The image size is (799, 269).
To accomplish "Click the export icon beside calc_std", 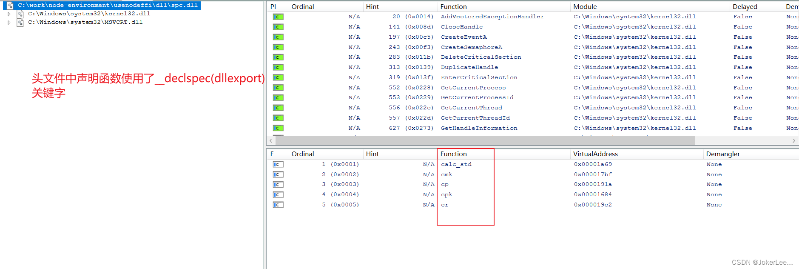I will [x=278, y=164].
